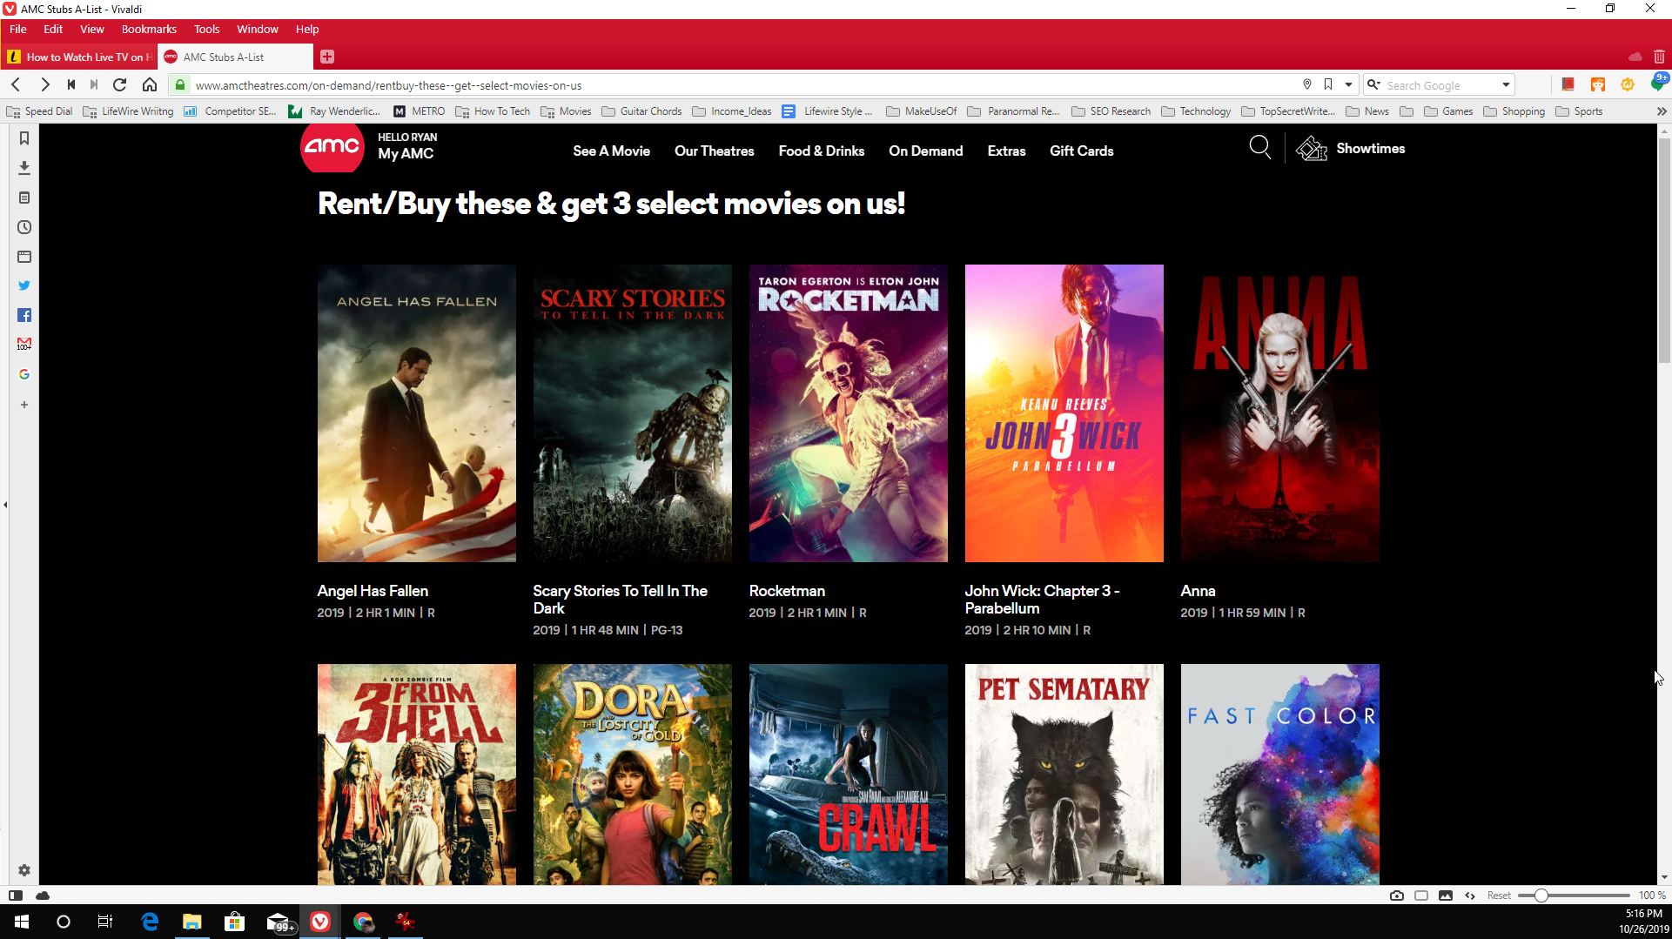Open page actions code icon in status bar
1672x939 pixels.
coord(1470,895)
